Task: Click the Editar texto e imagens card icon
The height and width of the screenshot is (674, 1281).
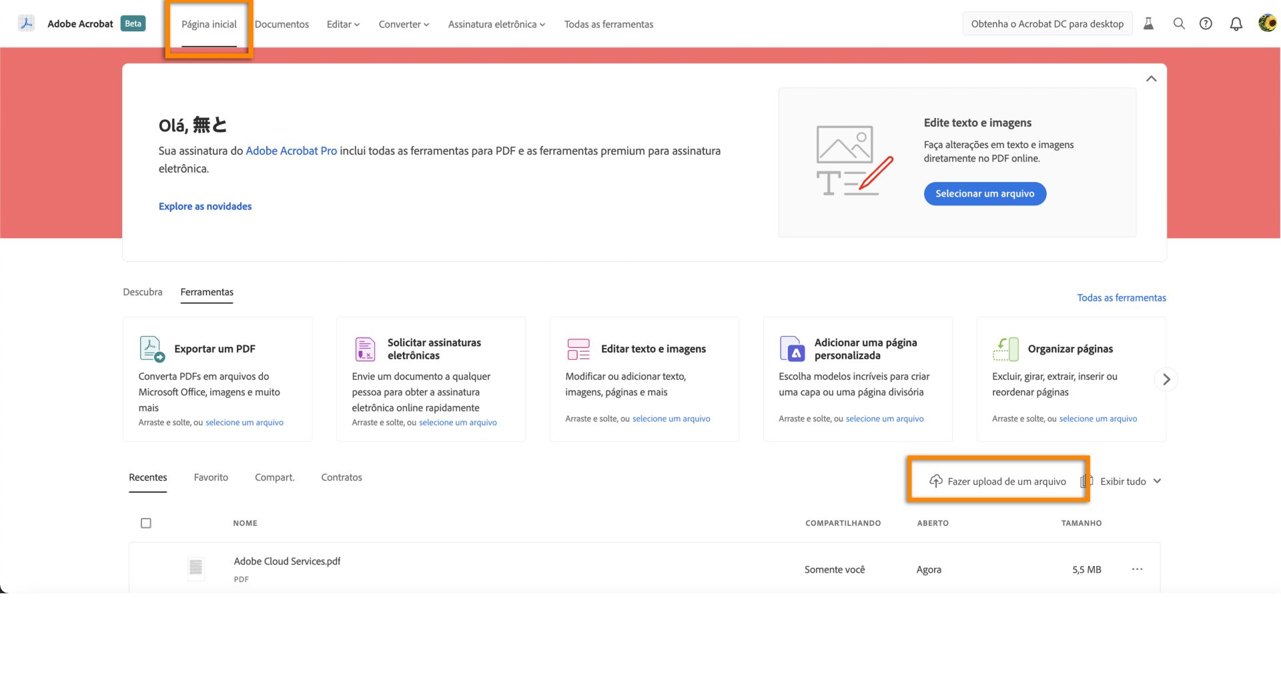Action: click(578, 349)
